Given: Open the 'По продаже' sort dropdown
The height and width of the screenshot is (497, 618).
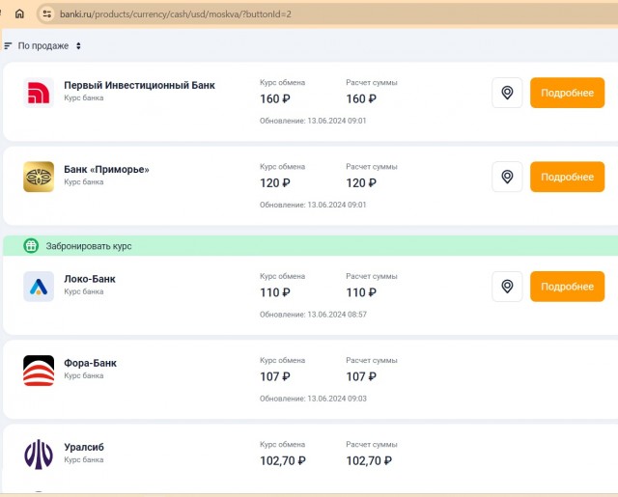Looking at the screenshot, I should pyautogui.click(x=42, y=45).
